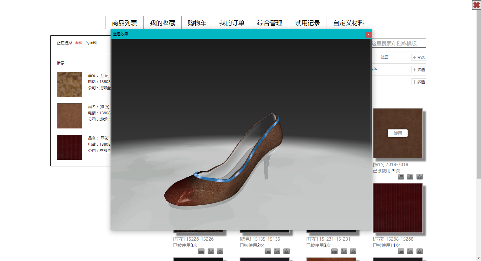The image size is (481, 261).
Task: Add 7018-7018 material to shopping cart
Action: click(410, 177)
